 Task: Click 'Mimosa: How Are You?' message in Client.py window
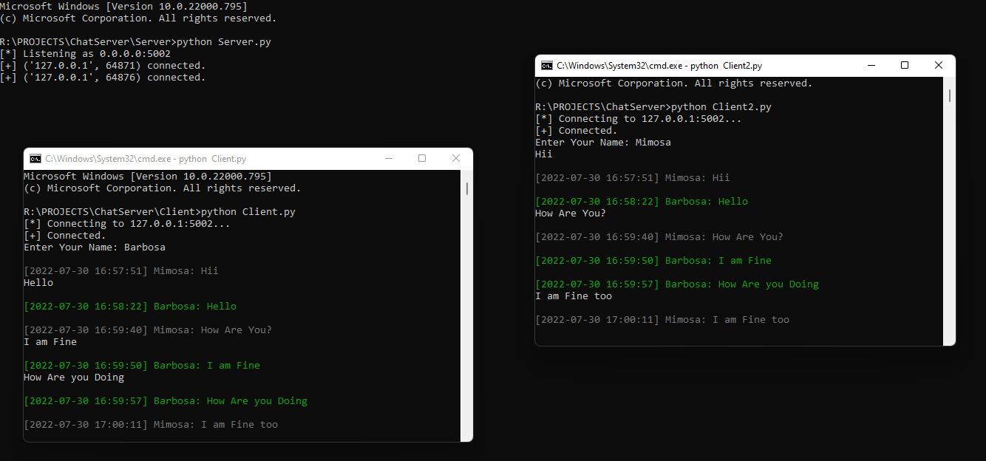pyautogui.click(x=148, y=330)
